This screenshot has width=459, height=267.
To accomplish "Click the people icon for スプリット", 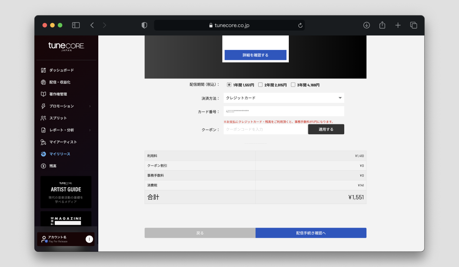I will pyautogui.click(x=43, y=118).
